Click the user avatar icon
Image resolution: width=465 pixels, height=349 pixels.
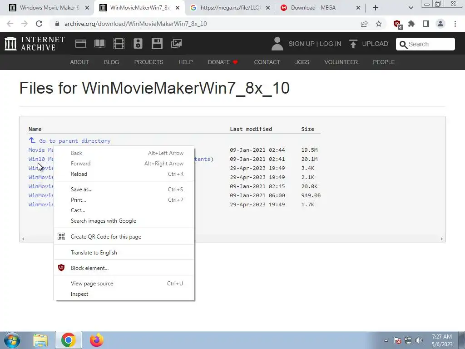[277, 44]
